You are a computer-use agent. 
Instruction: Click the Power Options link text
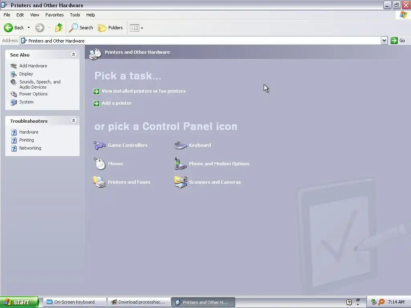click(33, 94)
